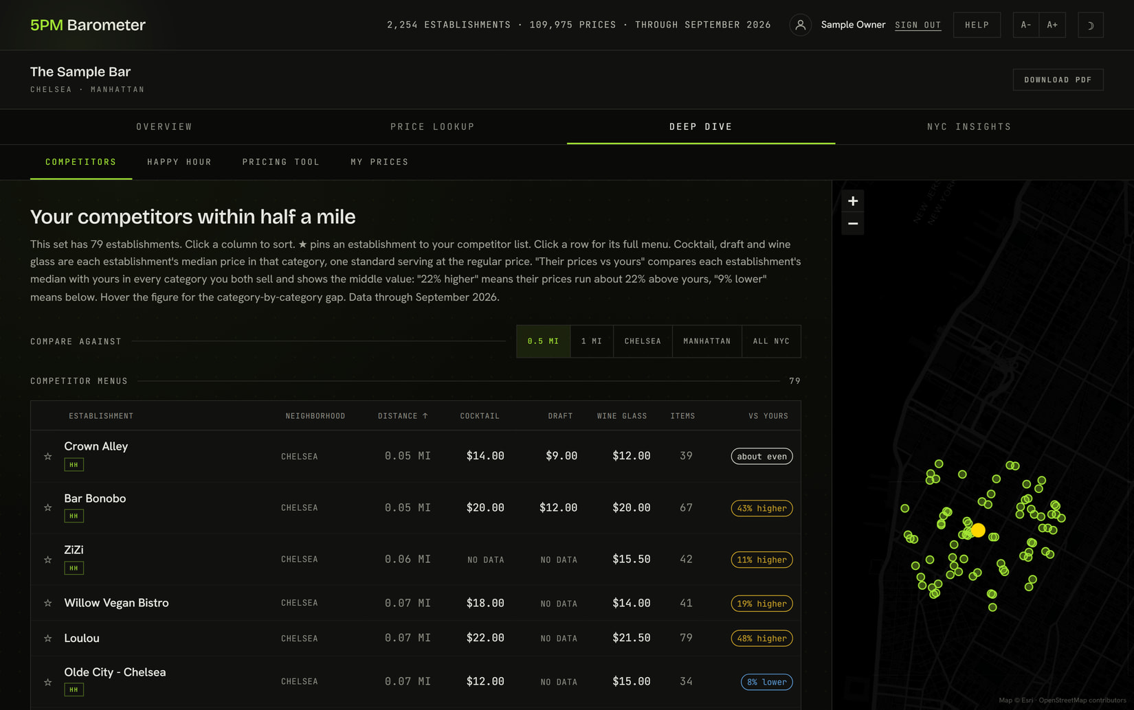Click the Download PDF button
Image resolution: width=1134 pixels, height=710 pixels.
coord(1058,80)
